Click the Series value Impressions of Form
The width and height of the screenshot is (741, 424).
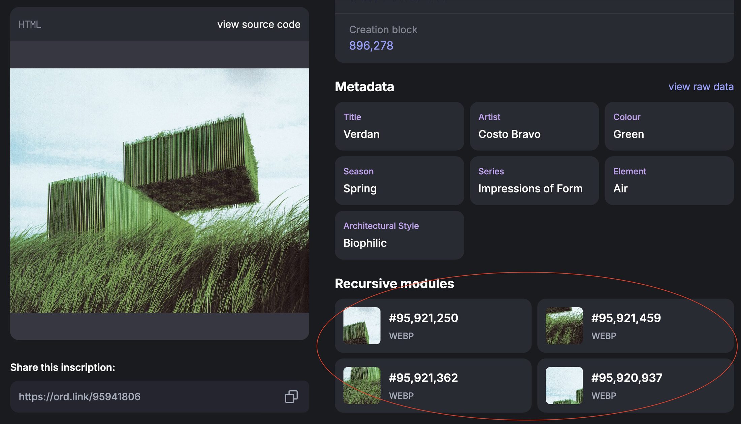530,189
